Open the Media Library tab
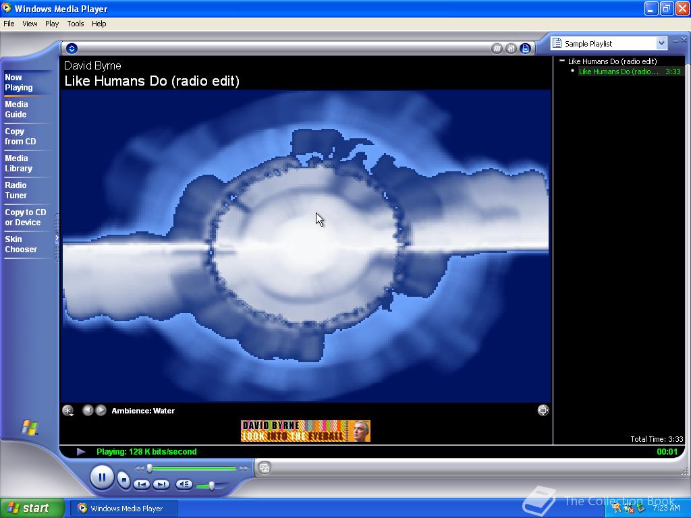 (18, 163)
